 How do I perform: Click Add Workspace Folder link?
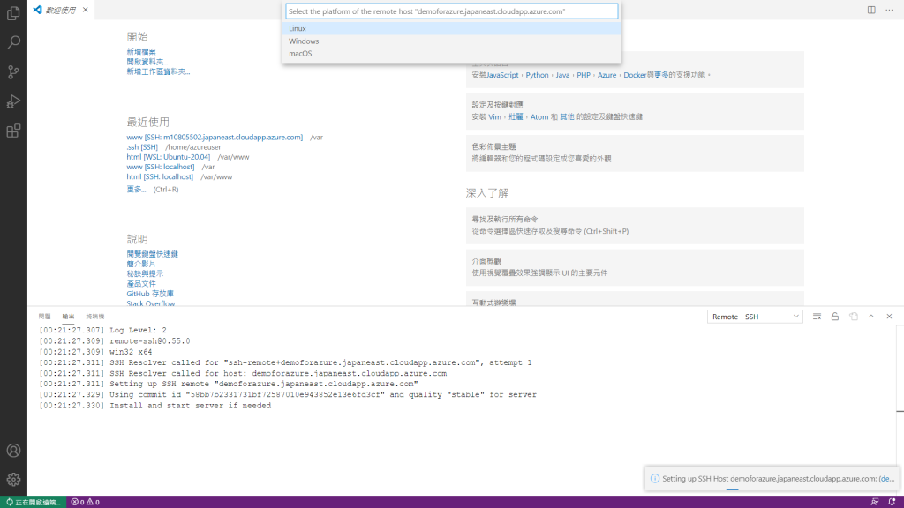158,71
